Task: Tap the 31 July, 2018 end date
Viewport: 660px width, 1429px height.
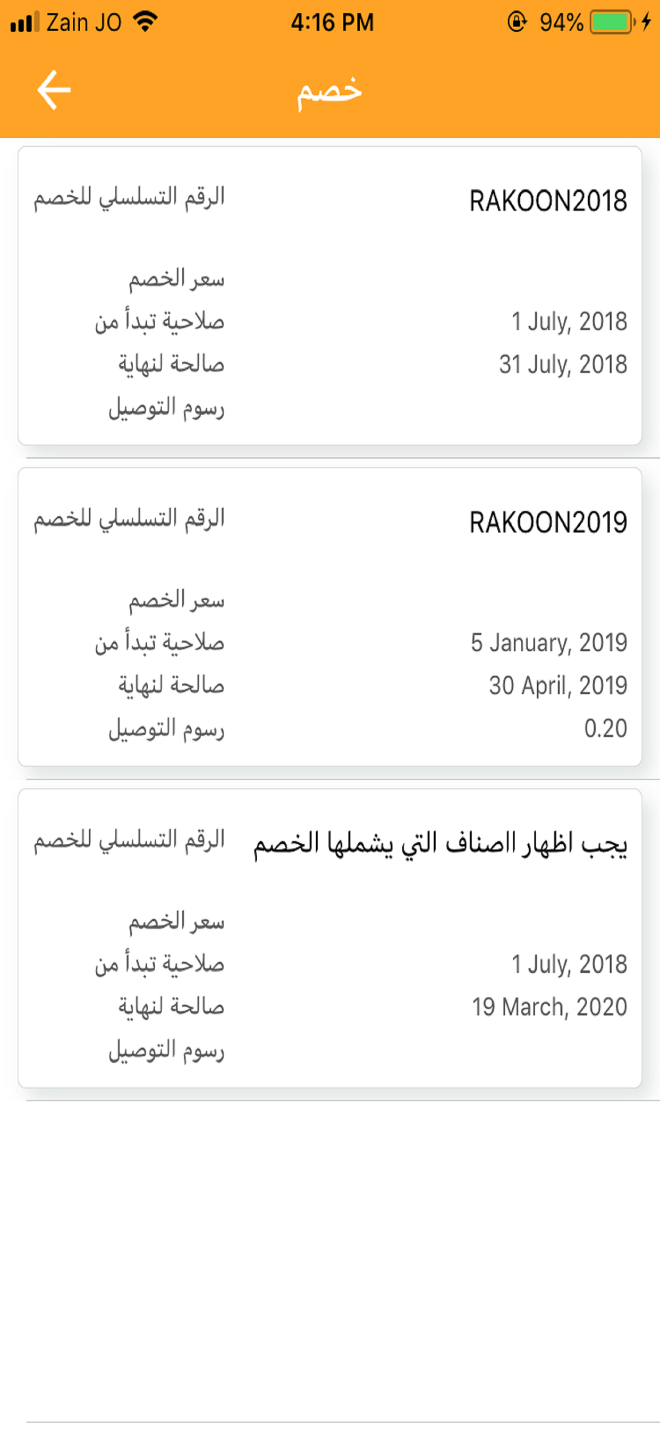Action: (x=563, y=365)
